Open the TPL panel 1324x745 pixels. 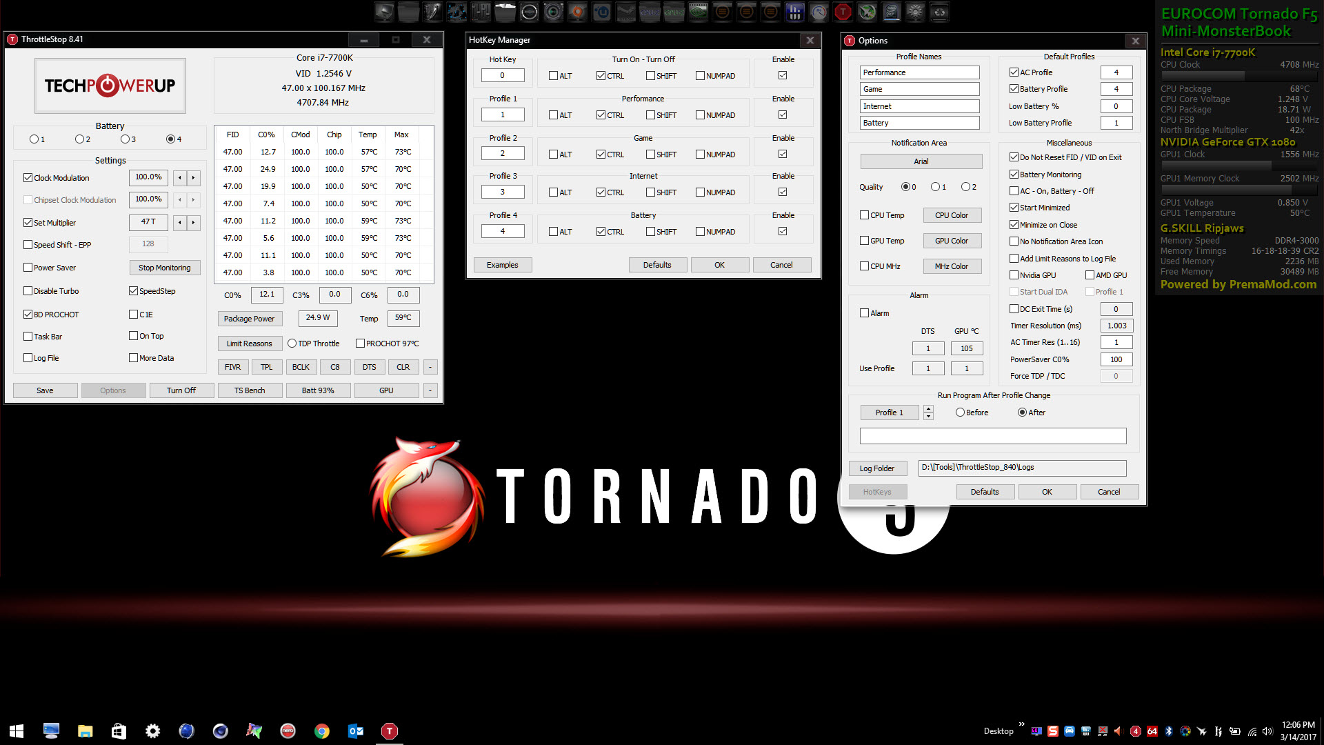(267, 367)
